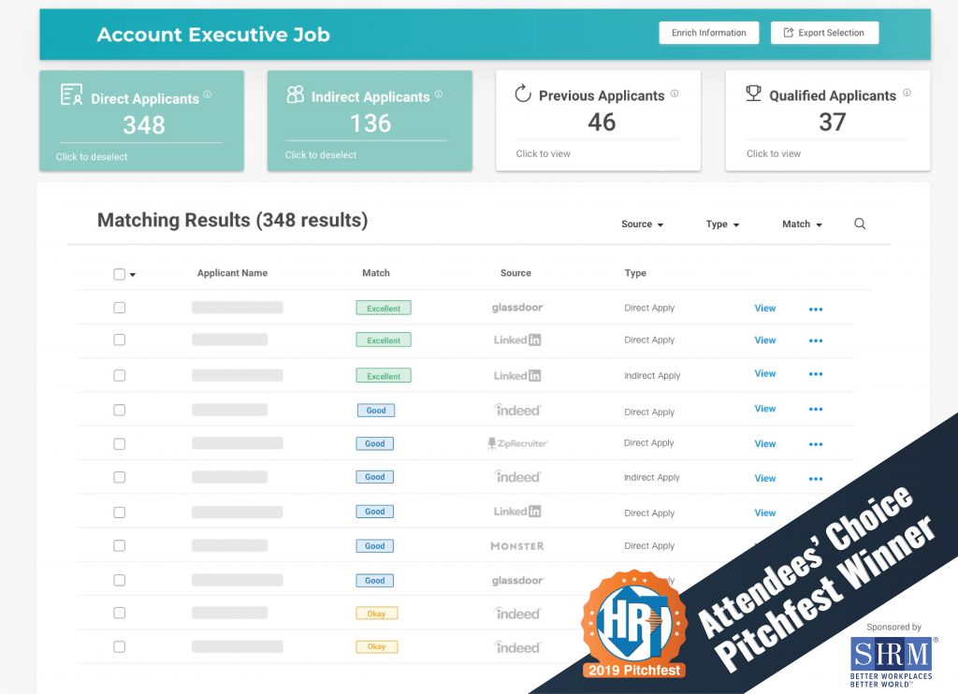Image resolution: width=958 pixels, height=694 pixels.
Task: Click the Export Selection button
Action: click(825, 33)
